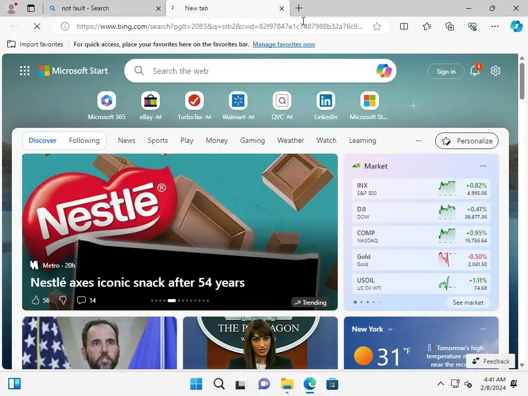Click the Search the web field
Image resolution: width=528 pixels, height=396 pixels.
[260, 71]
